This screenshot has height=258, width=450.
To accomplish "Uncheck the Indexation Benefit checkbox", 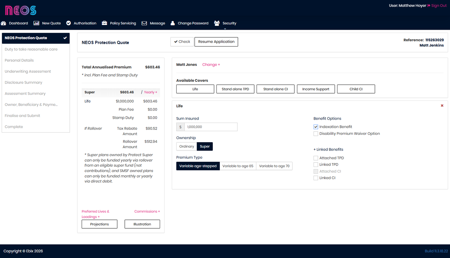I will (x=316, y=127).
